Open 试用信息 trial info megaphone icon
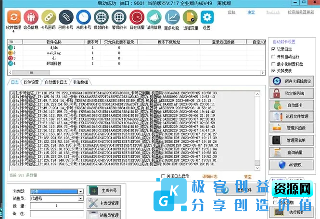Viewport: 320px width, 219px height. click(x=154, y=17)
